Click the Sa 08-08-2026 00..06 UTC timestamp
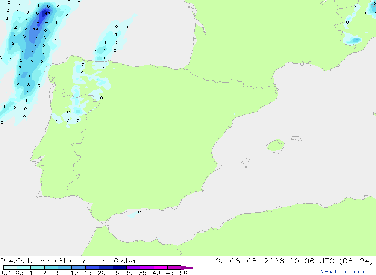Image resolution: width=376 pixels, height=275 pixels. (x=294, y=261)
